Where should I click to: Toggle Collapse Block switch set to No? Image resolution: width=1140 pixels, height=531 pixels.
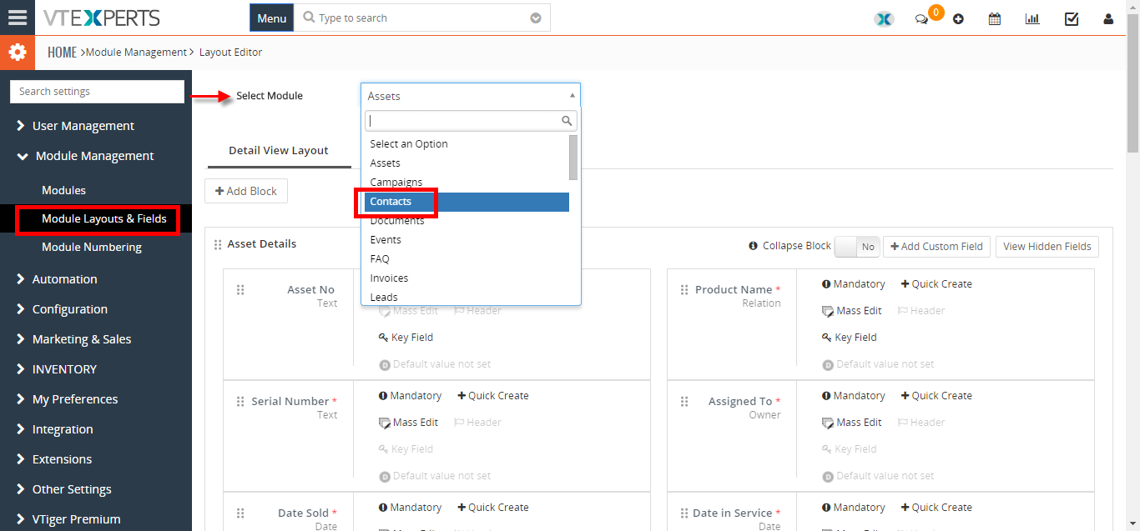click(x=856, y=247)
